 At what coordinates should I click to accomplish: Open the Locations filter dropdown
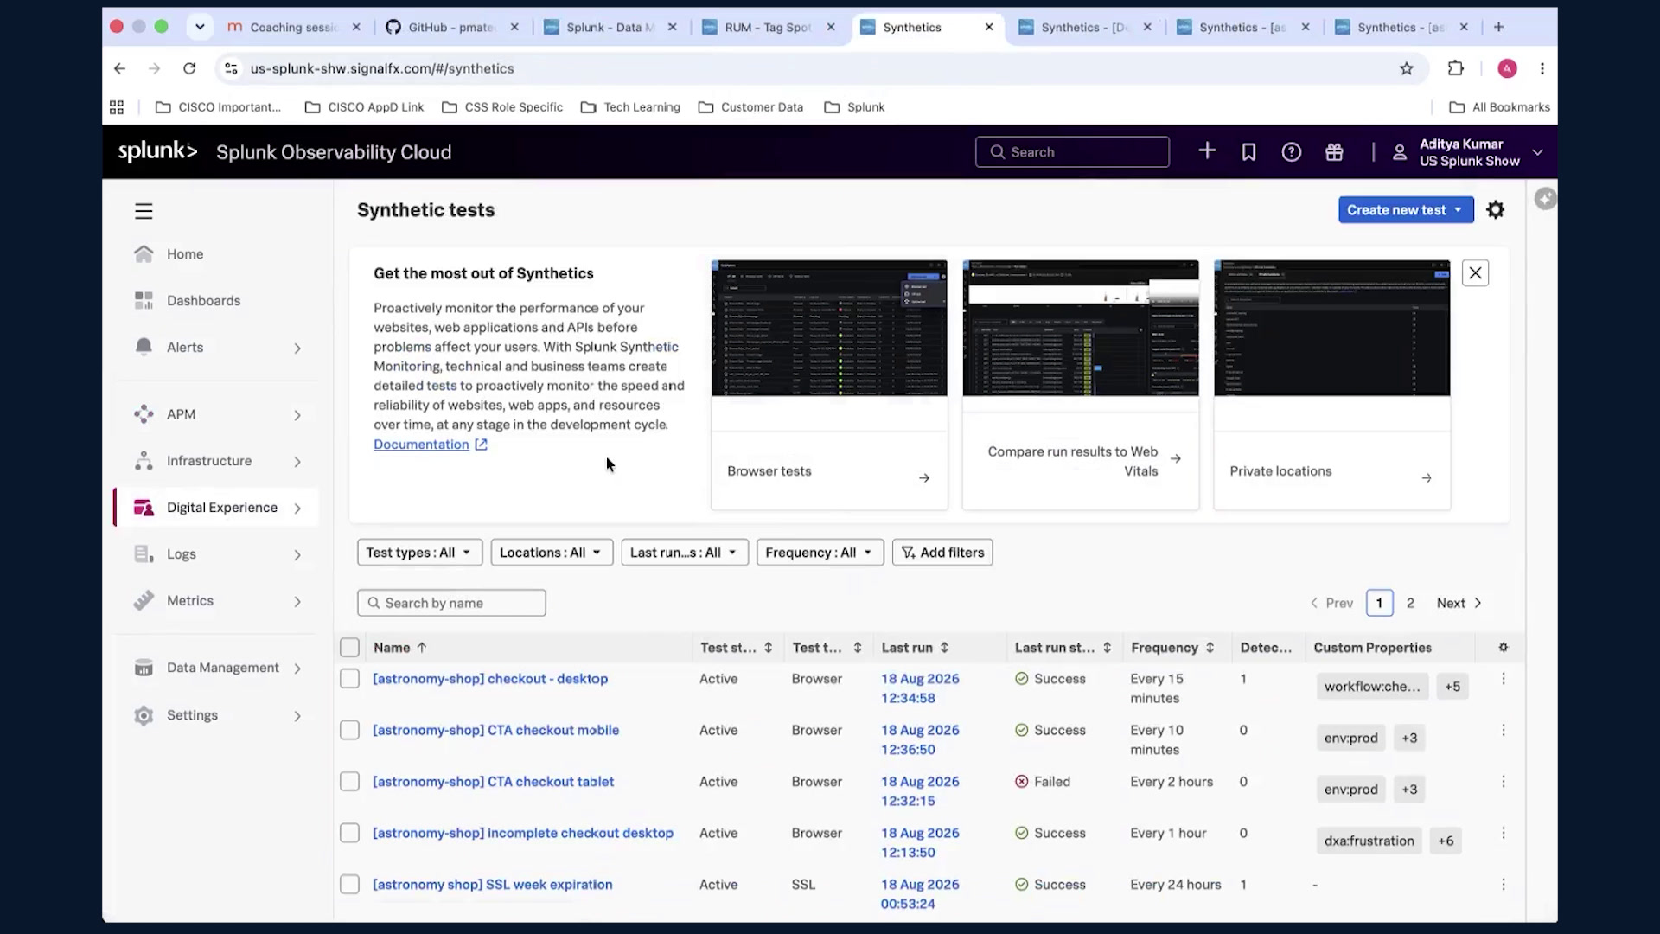pos(552,553)
